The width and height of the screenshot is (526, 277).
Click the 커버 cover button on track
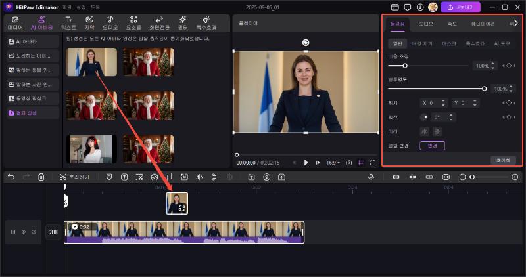pos(53,232)
